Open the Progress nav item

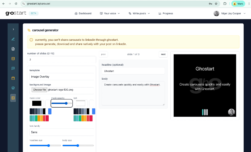[166, 13]
